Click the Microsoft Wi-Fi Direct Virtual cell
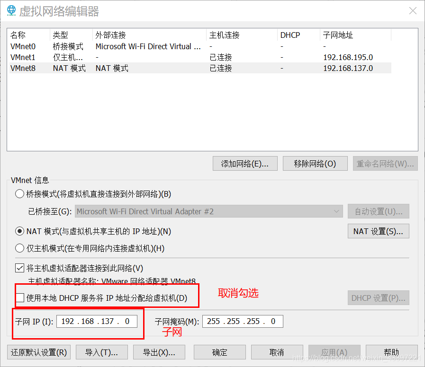Image resolution: width=425 pixels, height=367 pixels. pos(148,46)
